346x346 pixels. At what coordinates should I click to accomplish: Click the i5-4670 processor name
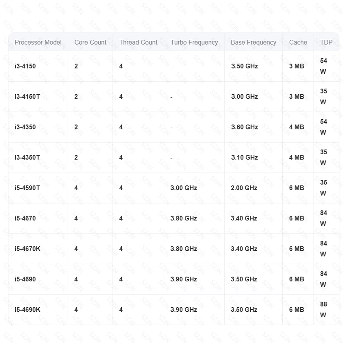tap(25, 218)
